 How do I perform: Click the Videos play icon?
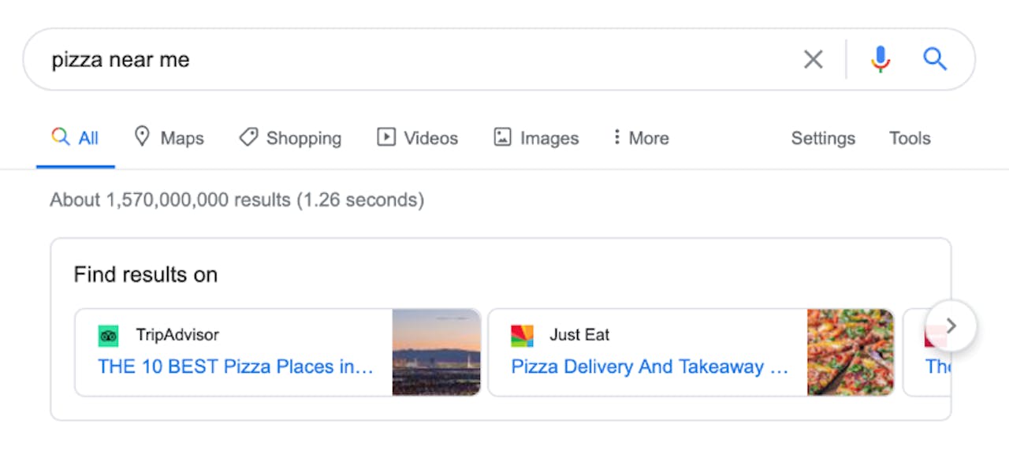[386, 137]
